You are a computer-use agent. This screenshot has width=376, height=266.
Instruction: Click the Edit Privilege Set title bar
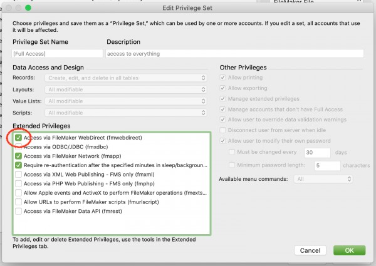point(187,8)
